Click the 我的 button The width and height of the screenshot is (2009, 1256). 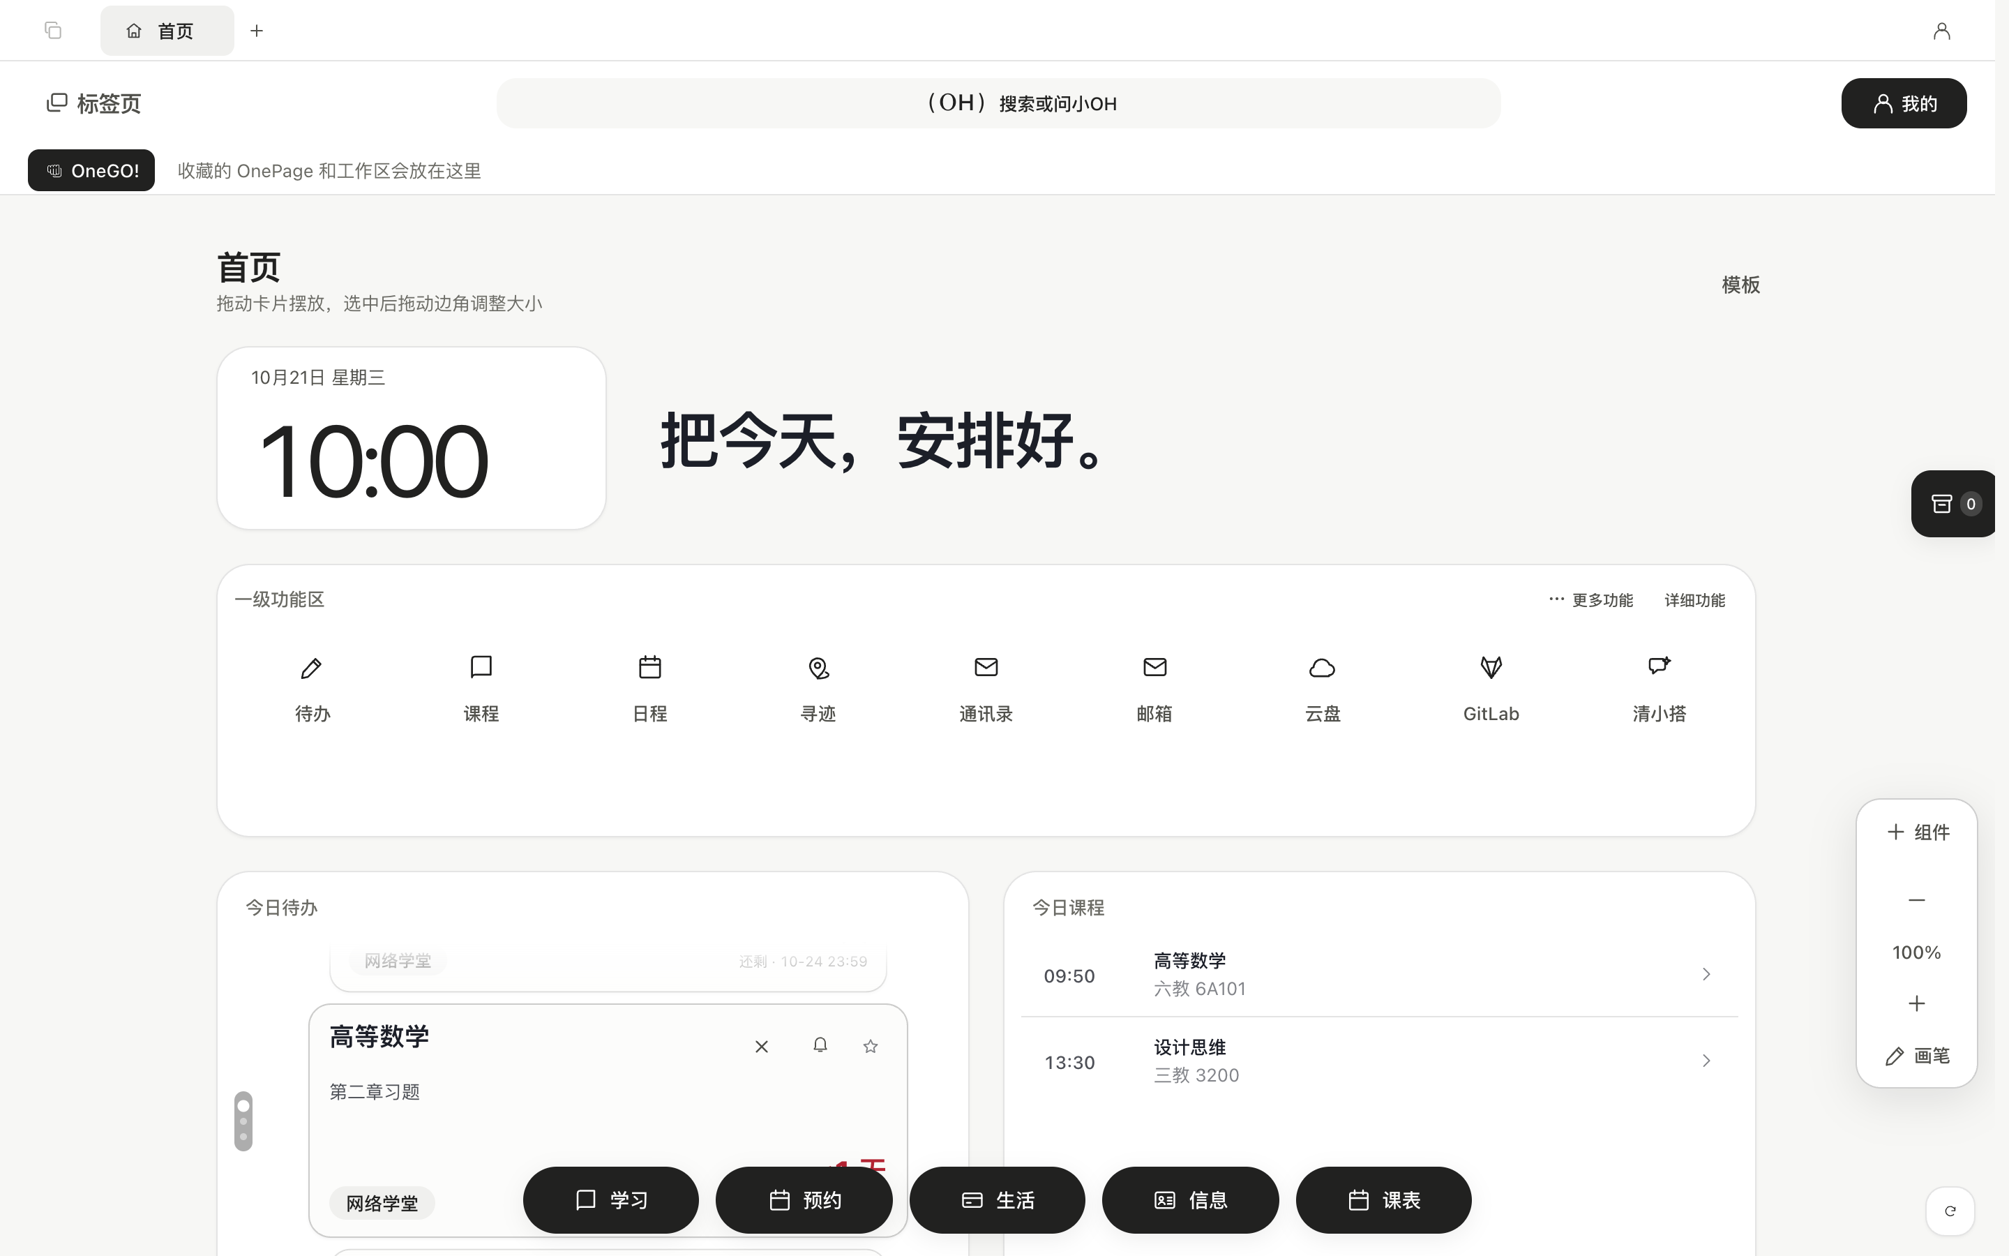[1904, 103]
